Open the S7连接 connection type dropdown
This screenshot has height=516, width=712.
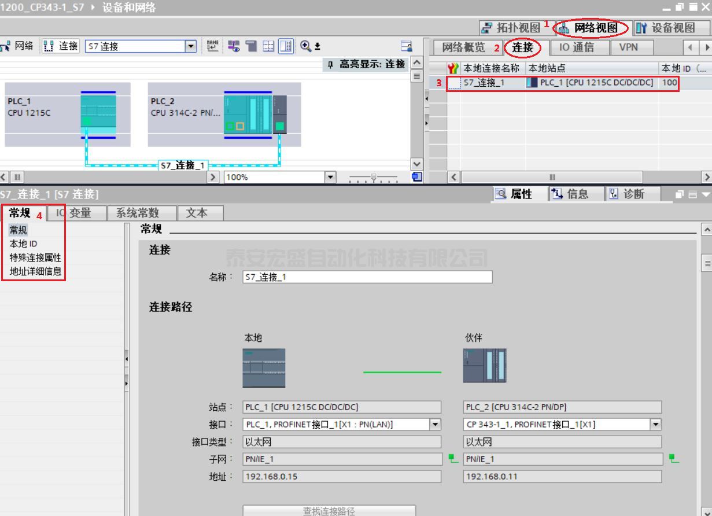(x=191, y=46)
